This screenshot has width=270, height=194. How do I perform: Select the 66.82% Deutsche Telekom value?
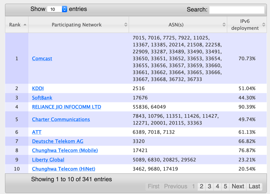247,141
